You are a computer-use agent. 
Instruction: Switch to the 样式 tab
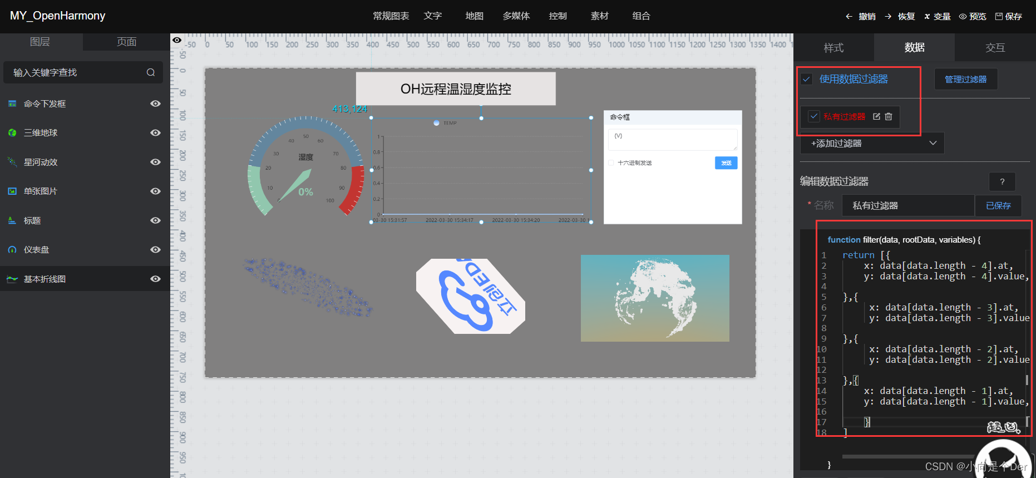[x=833, y=48]
